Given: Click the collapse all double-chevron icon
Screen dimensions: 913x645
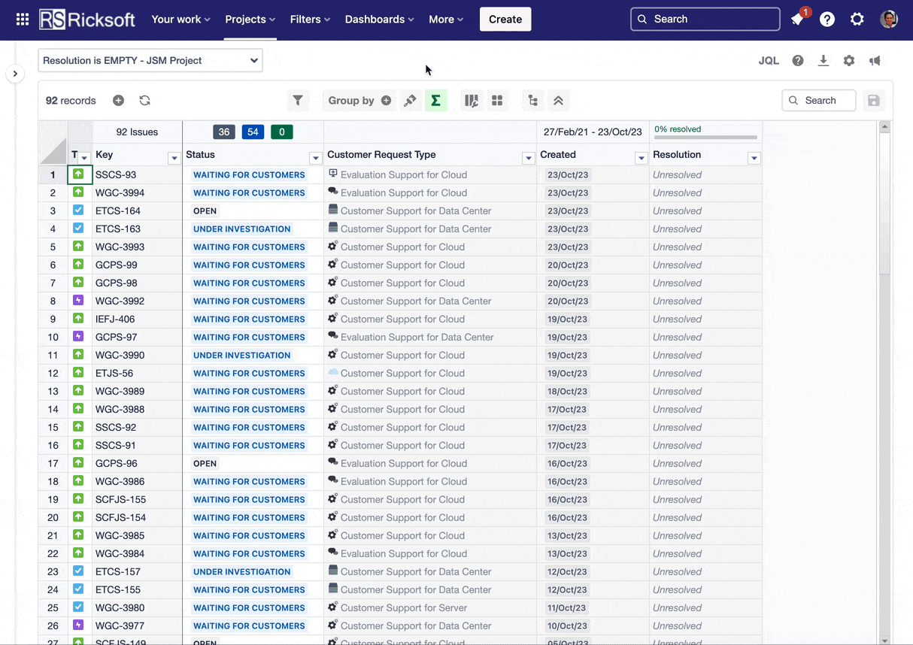Looking at the screenshot, I should coord(558,101).
